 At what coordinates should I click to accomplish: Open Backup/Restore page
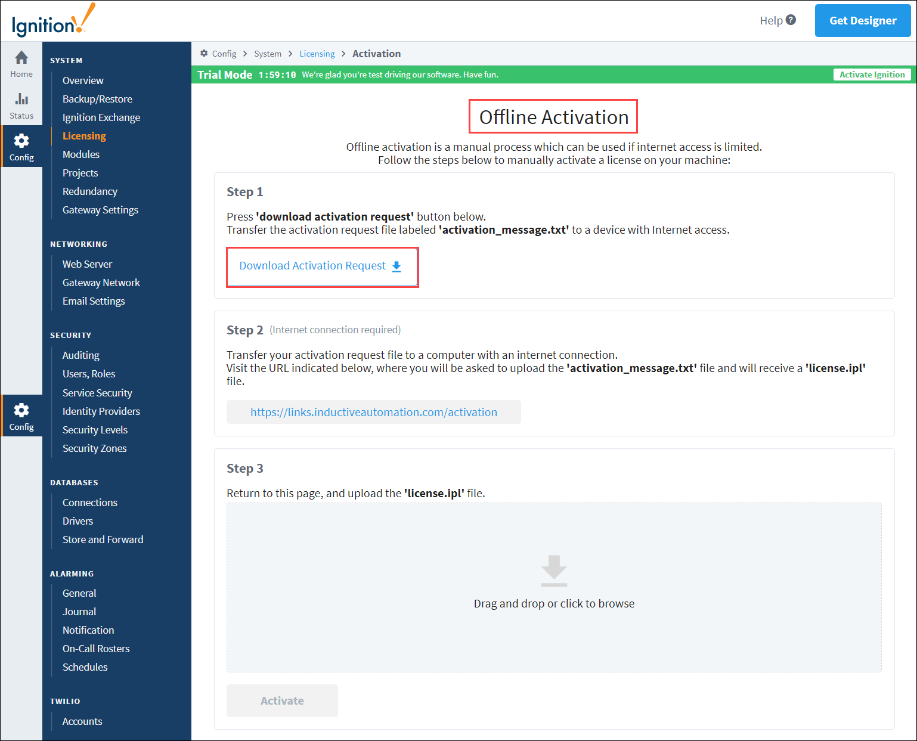point(97,99)
